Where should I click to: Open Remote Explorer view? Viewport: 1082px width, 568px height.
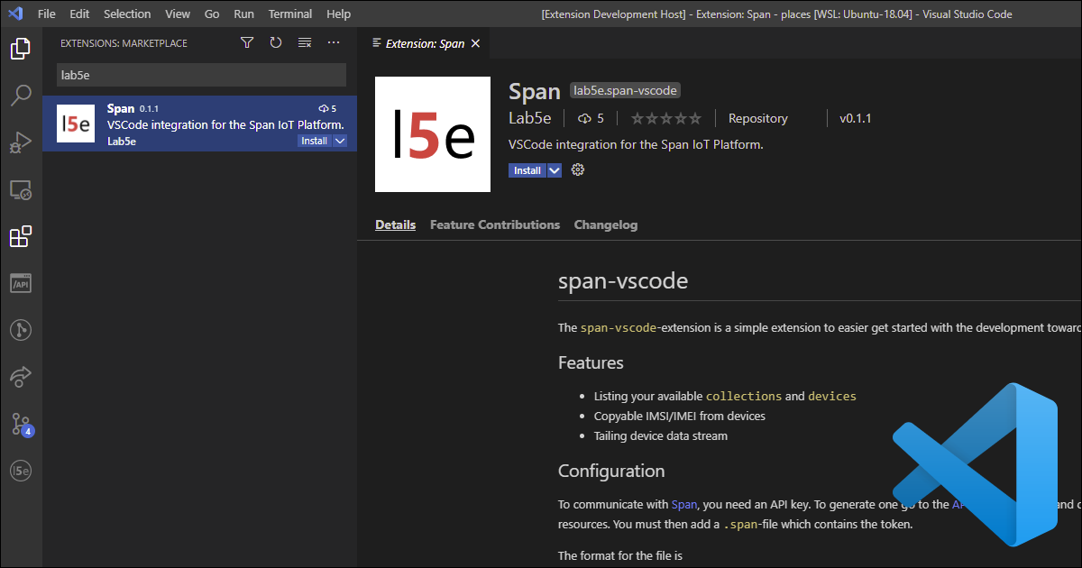coord(21,189)
